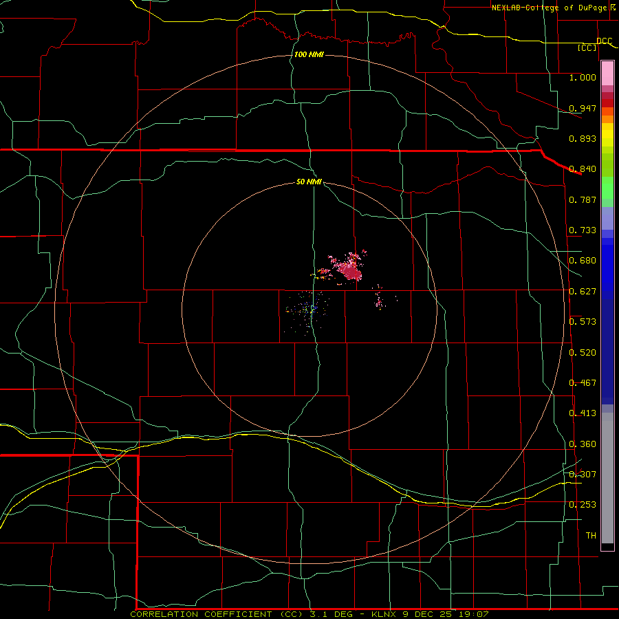
Task: Select the 0.733 scale value
Action: point(583,230)
